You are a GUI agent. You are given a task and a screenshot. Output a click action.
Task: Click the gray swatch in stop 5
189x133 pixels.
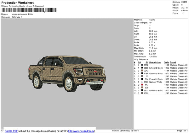click(x=142, y=76)
